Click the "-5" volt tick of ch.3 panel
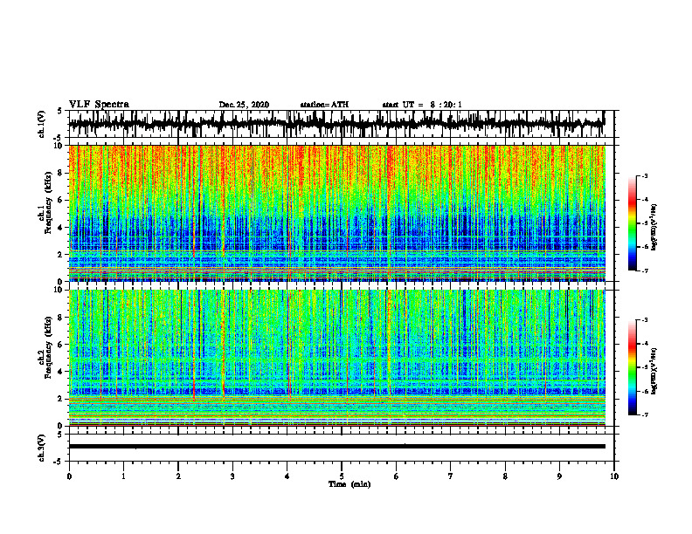Viewport: 692px width, 534px height. [59, 462]
